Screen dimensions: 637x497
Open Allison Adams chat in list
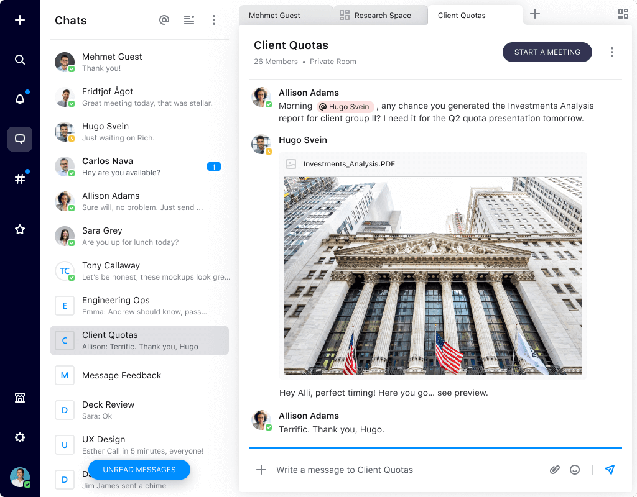(139, 201)
